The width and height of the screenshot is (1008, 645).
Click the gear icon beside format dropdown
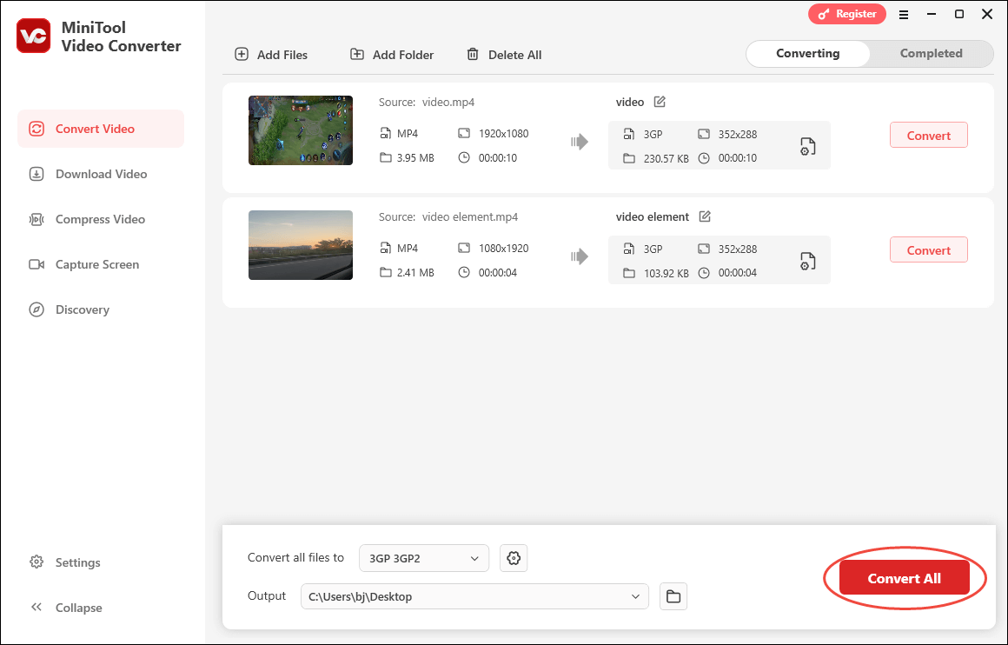514,558
